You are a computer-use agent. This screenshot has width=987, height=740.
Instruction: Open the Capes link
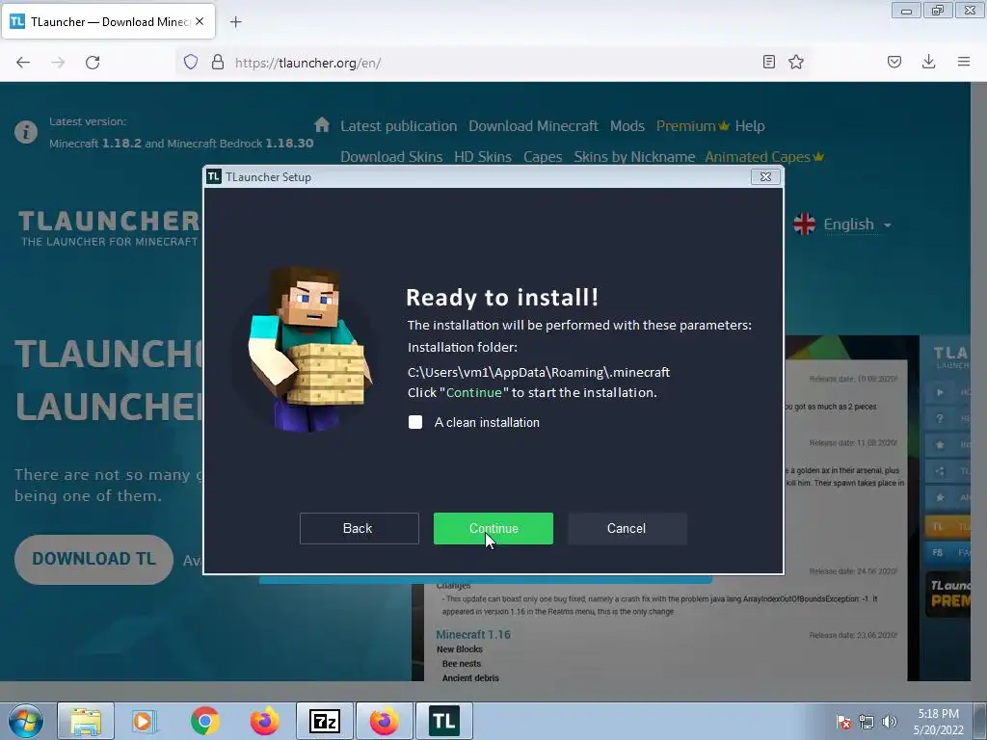pos(543,157)
